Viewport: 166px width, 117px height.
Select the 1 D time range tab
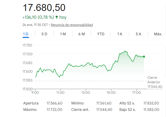tap(26, 34)
